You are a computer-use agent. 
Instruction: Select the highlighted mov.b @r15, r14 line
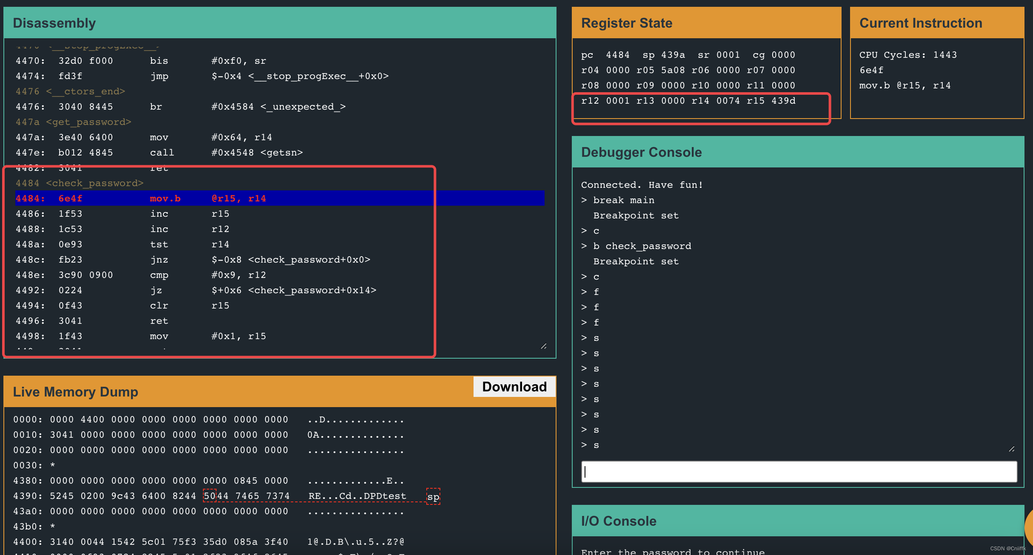pyautogui.click(x=280, y=198)
